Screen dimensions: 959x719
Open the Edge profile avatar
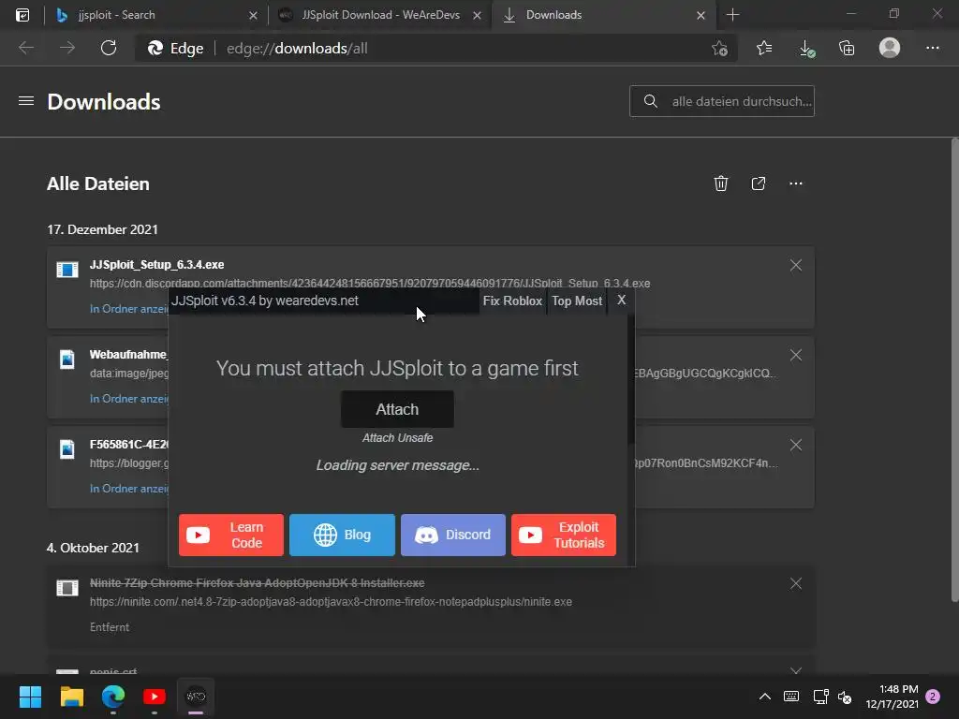pyautogui.click(x=890, y=48)
